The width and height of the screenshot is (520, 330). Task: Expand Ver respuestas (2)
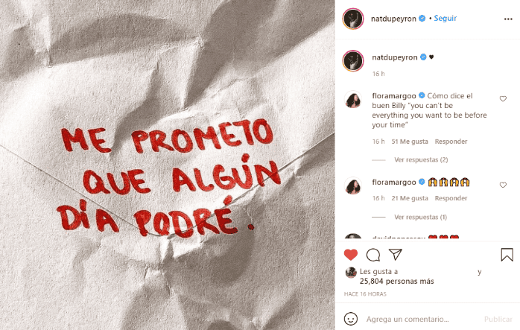pyautogui.click(x=421, y=160)
